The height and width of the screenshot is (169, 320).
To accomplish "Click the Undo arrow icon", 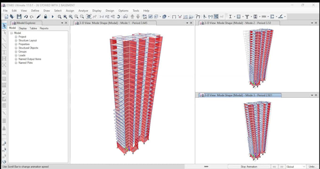I will 26,17.
